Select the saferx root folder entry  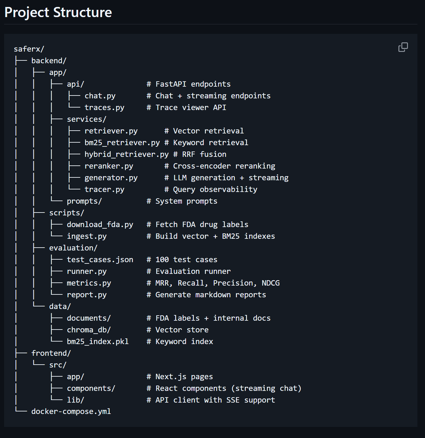coord(28,49)
